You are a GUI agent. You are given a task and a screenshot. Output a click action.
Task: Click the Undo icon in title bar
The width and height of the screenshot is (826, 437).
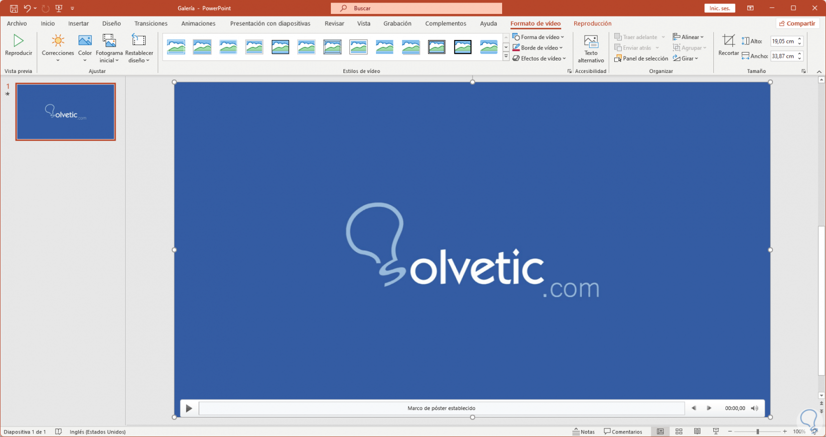pyautogui.click(x=27, y=8)
